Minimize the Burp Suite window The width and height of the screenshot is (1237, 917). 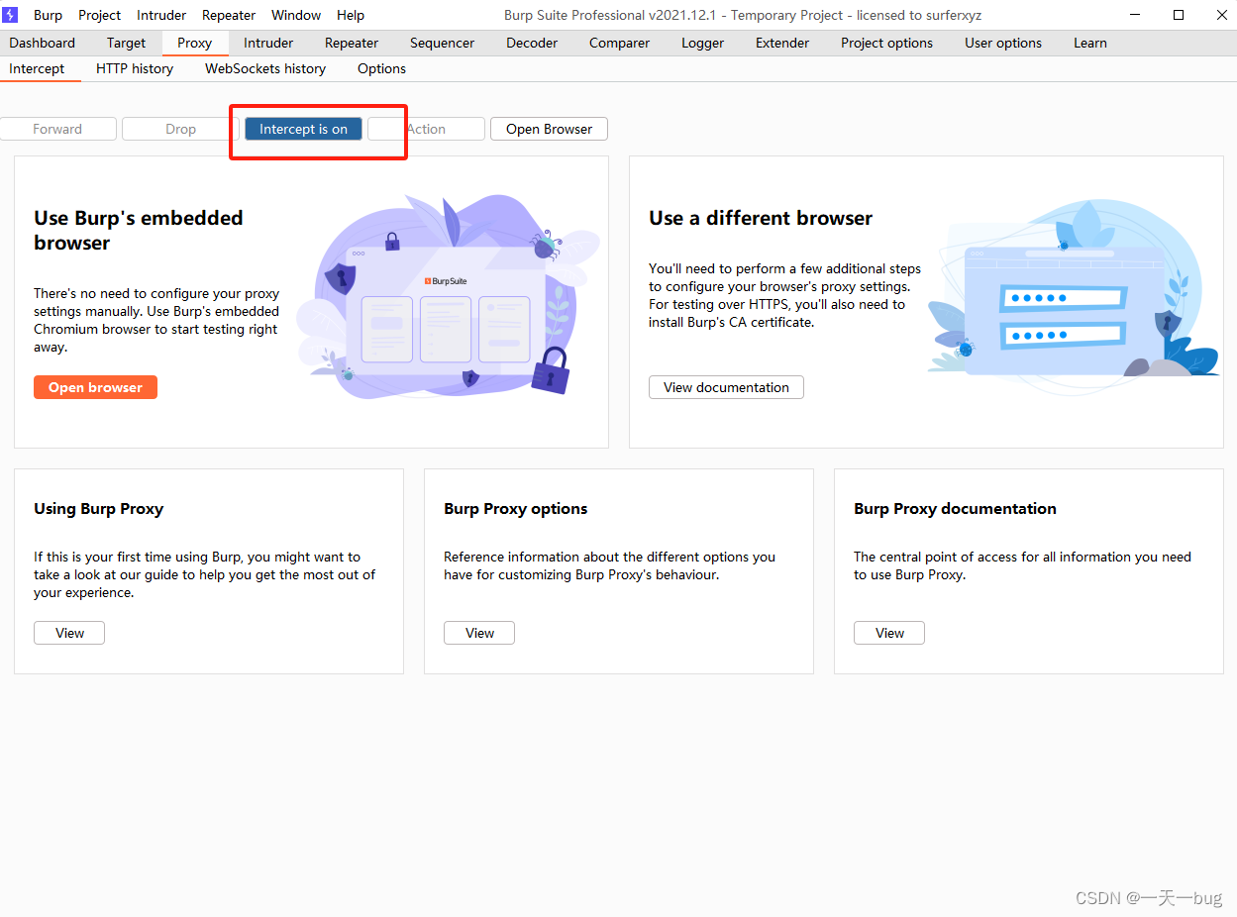[x=1132, y=15]
